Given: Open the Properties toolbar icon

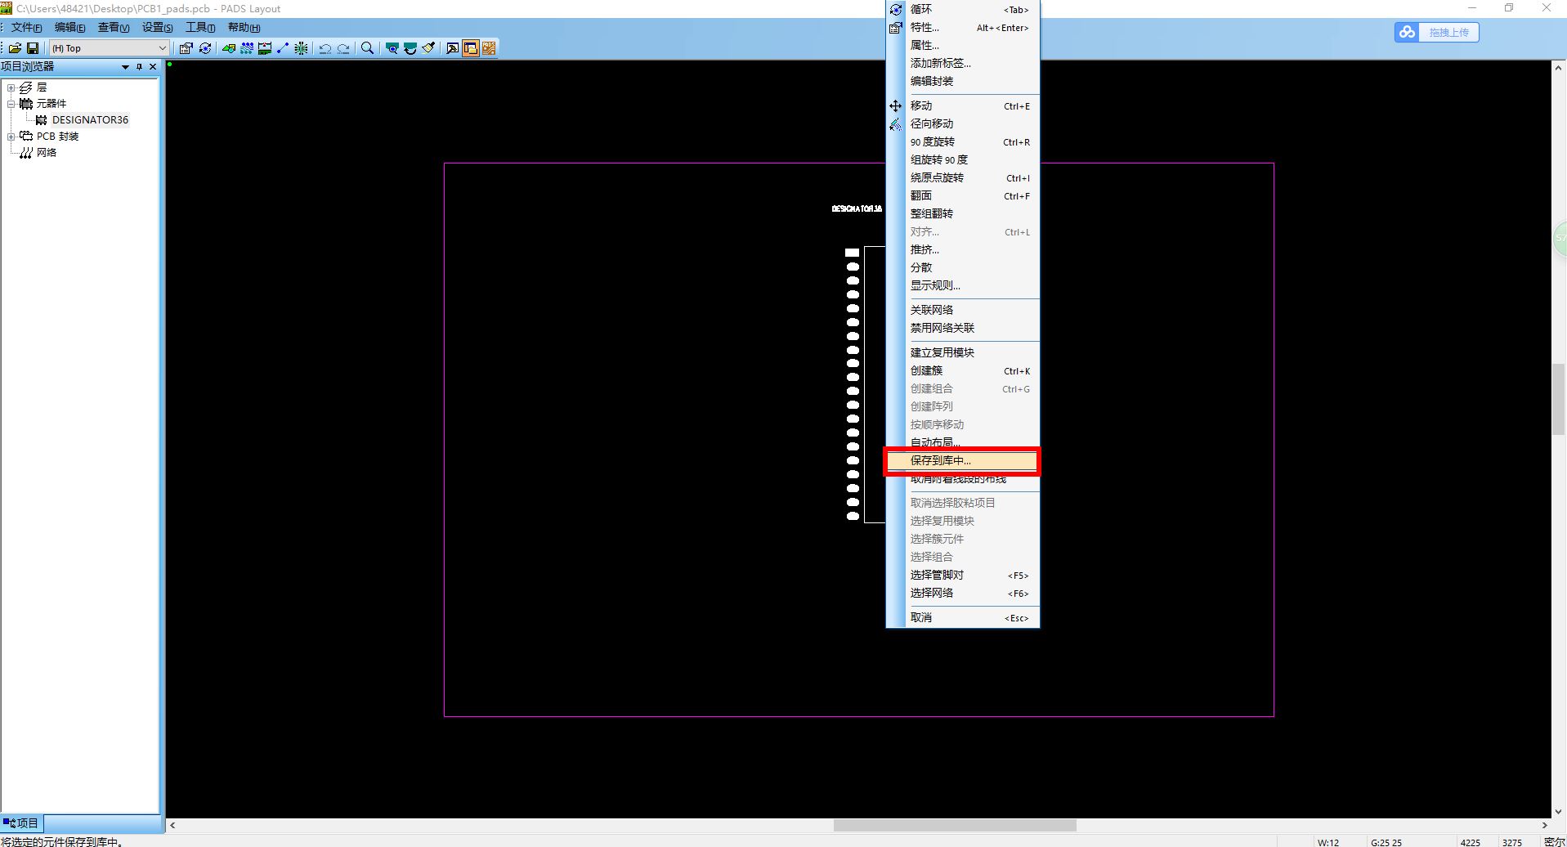Looking at the screenshot, I should pyautogui.click(x=186, y=48).
